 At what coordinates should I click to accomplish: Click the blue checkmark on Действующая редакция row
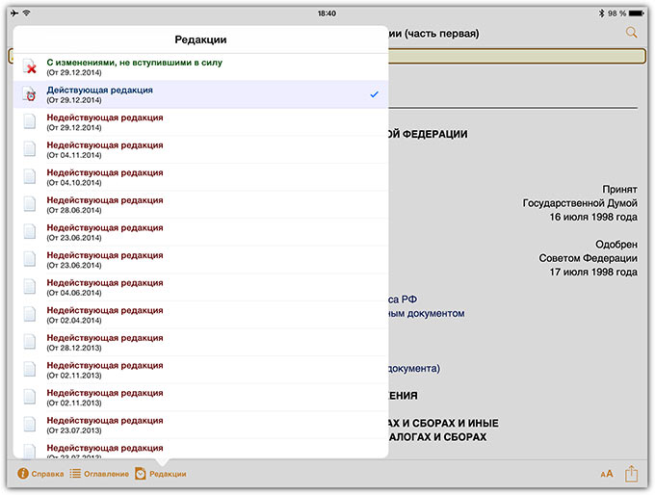pos(374,94)
